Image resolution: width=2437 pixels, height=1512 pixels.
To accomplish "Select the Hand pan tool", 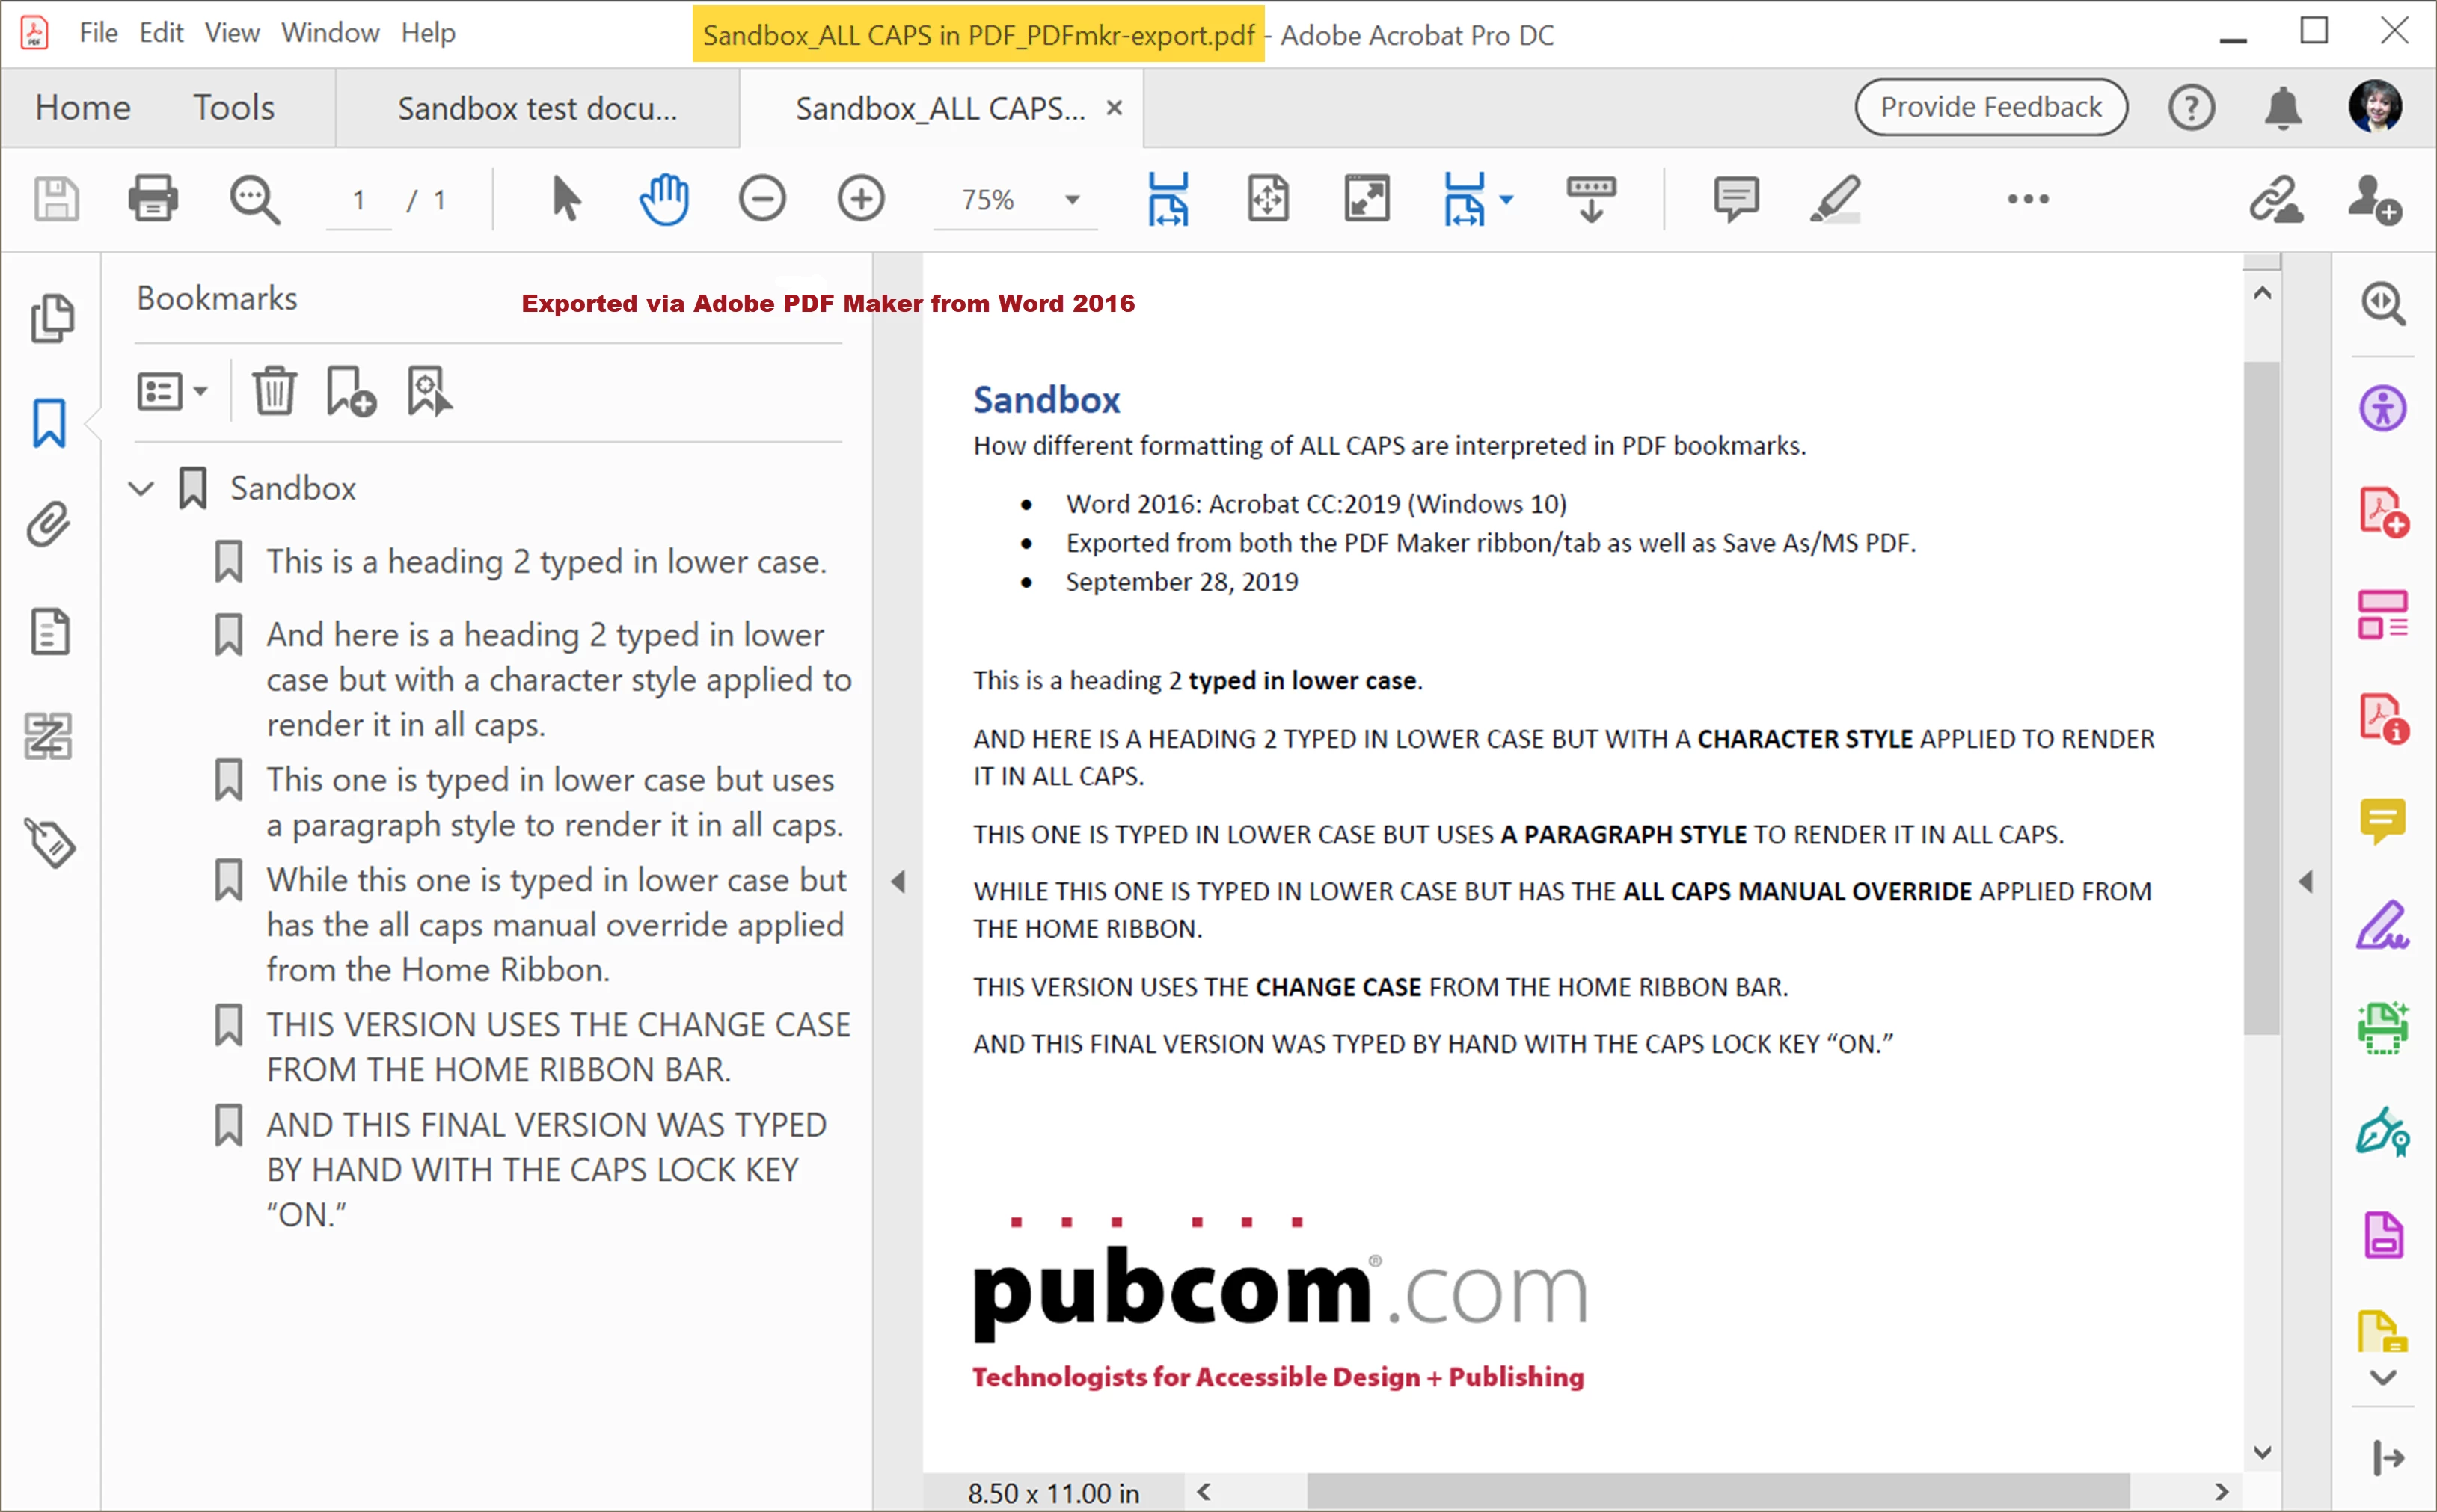I will pyautogui.click(x=664, y=198).
